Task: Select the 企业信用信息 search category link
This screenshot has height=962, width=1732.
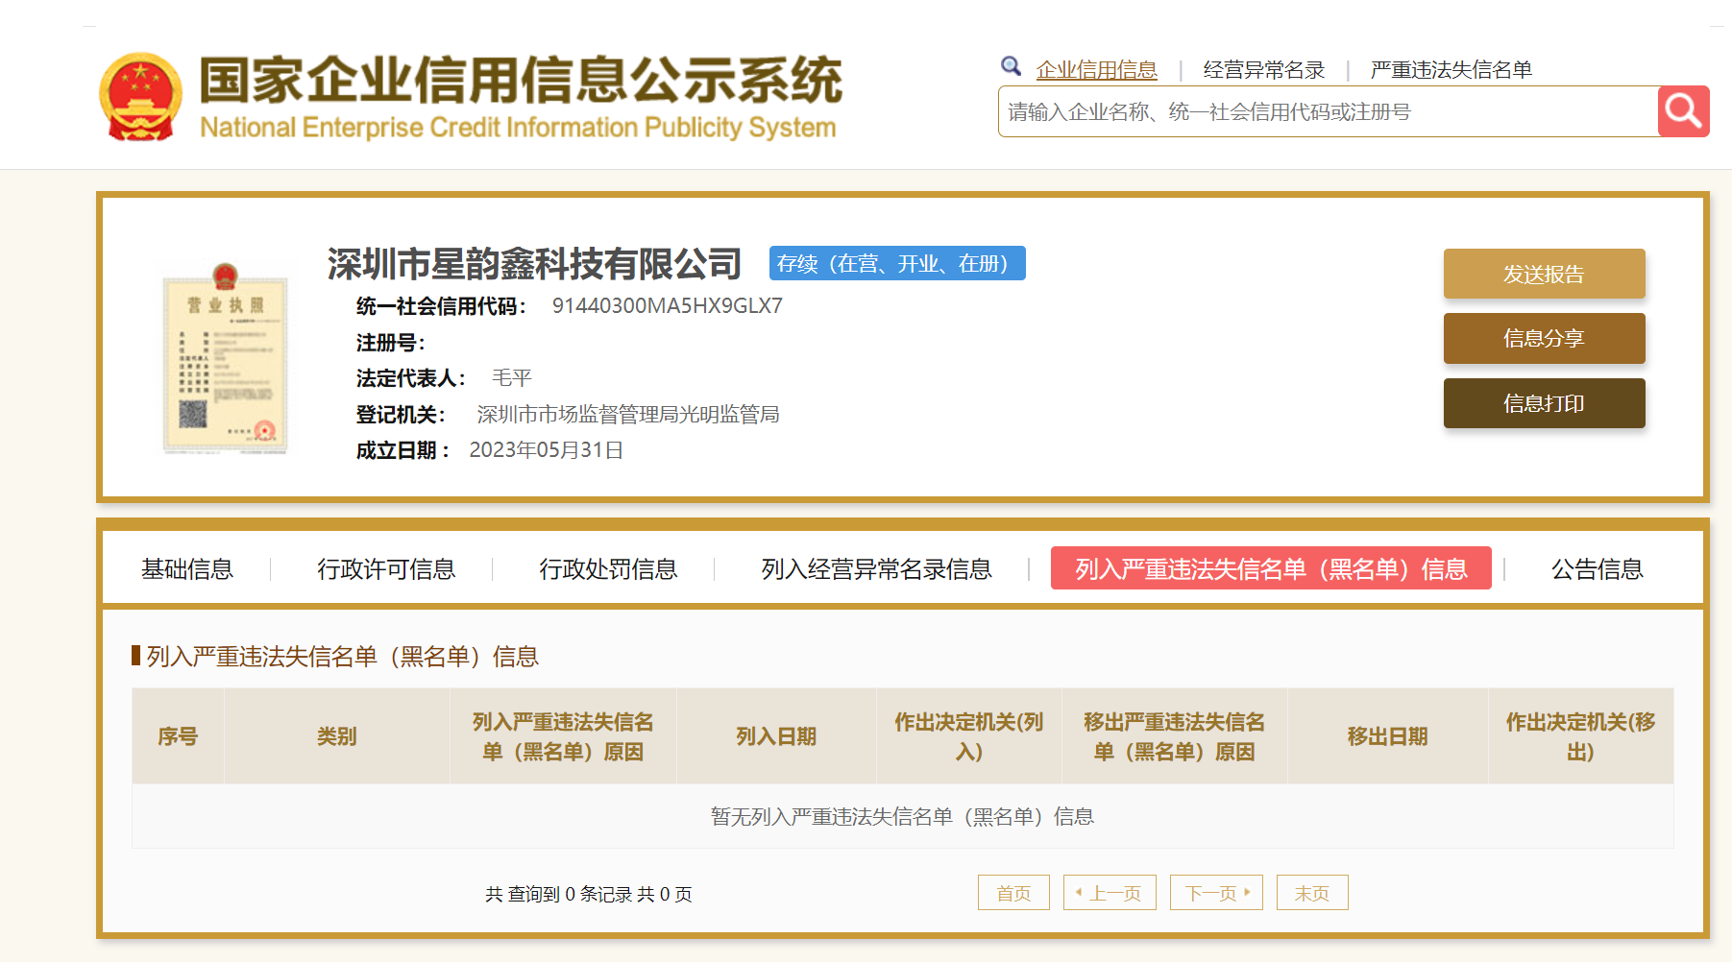Action: point(1096,70)
